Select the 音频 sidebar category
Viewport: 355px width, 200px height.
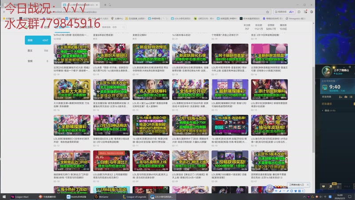[38, 61]
